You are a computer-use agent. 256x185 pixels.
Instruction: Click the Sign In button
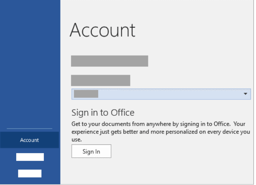coord(91,152)
